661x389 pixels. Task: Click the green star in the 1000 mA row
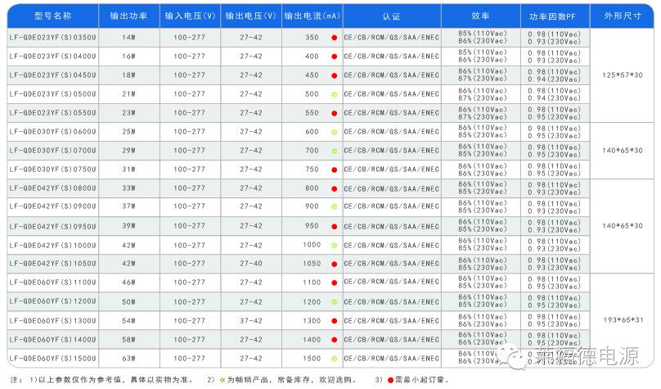coord(335,245)
